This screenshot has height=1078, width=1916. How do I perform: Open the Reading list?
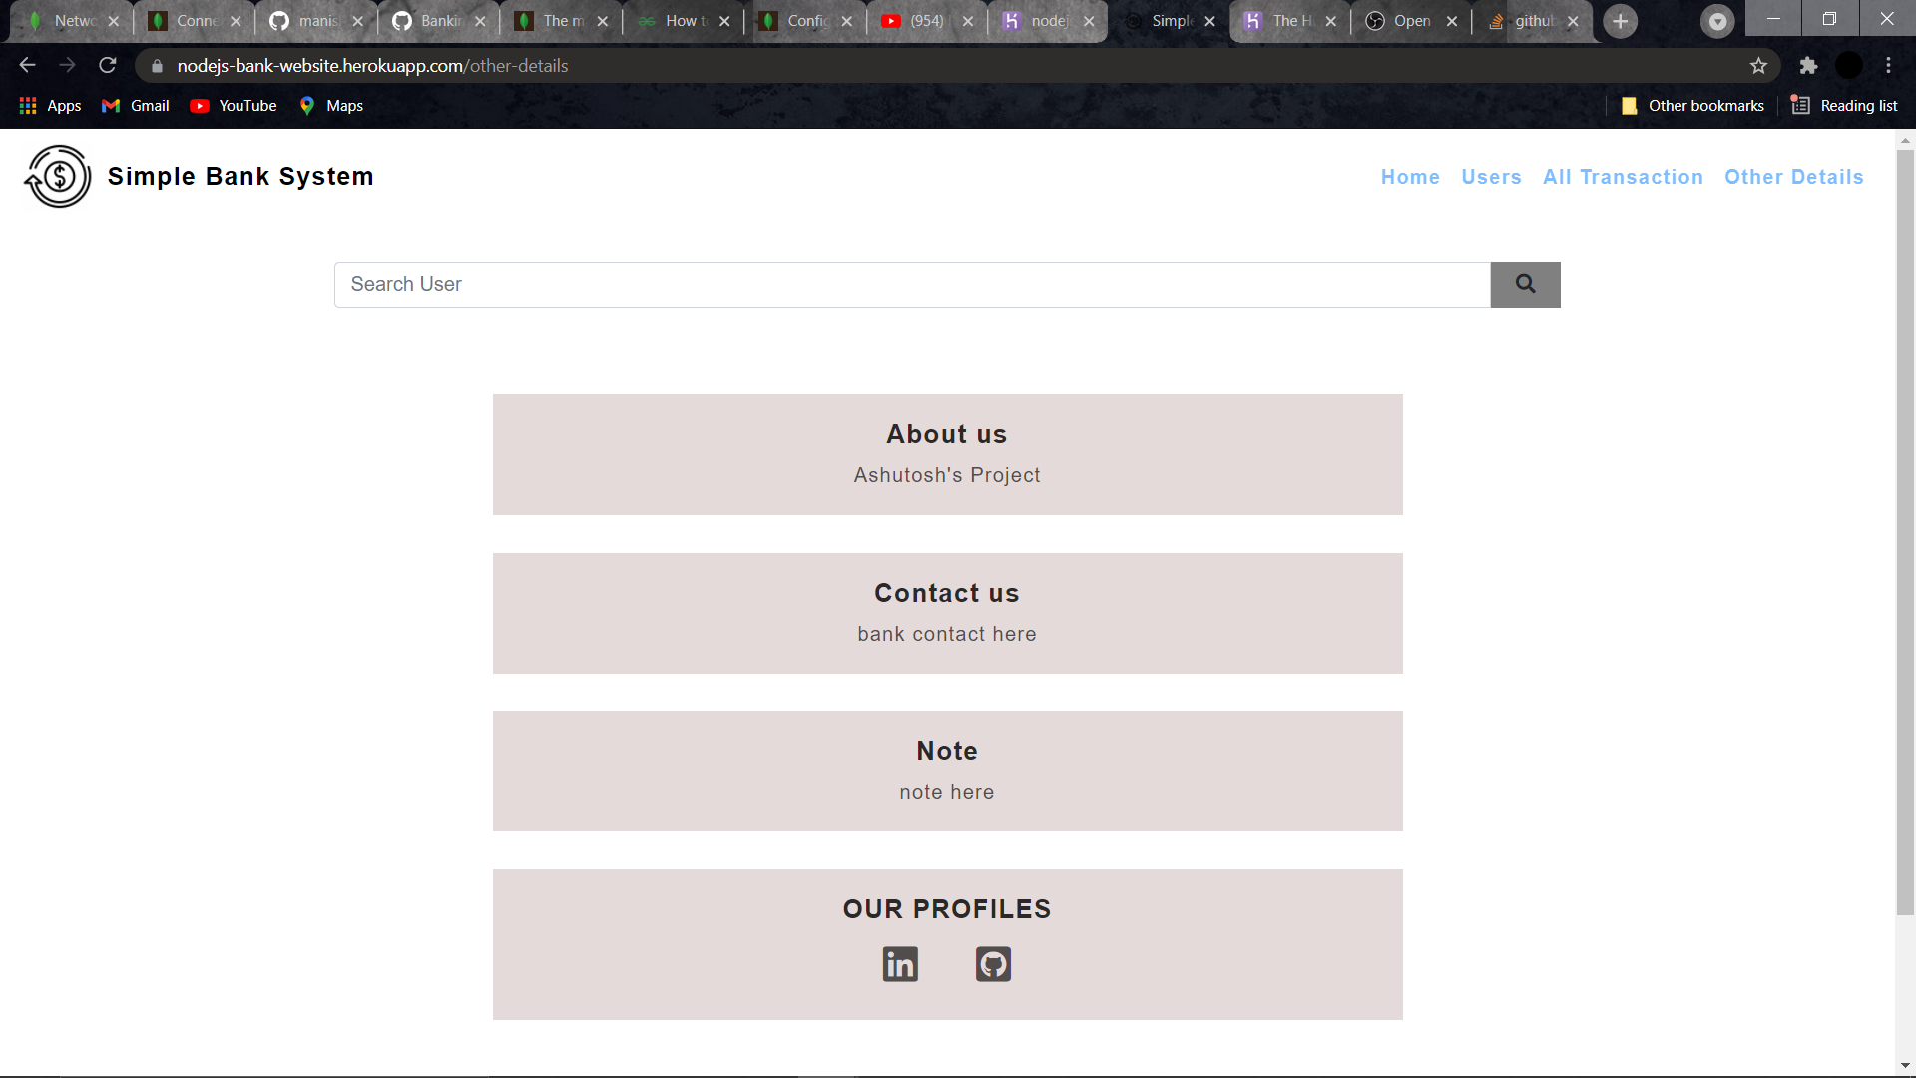point(1844,106)
